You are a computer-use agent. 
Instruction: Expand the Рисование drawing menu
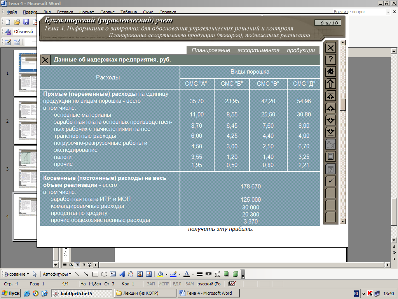(x=17, y=274)
